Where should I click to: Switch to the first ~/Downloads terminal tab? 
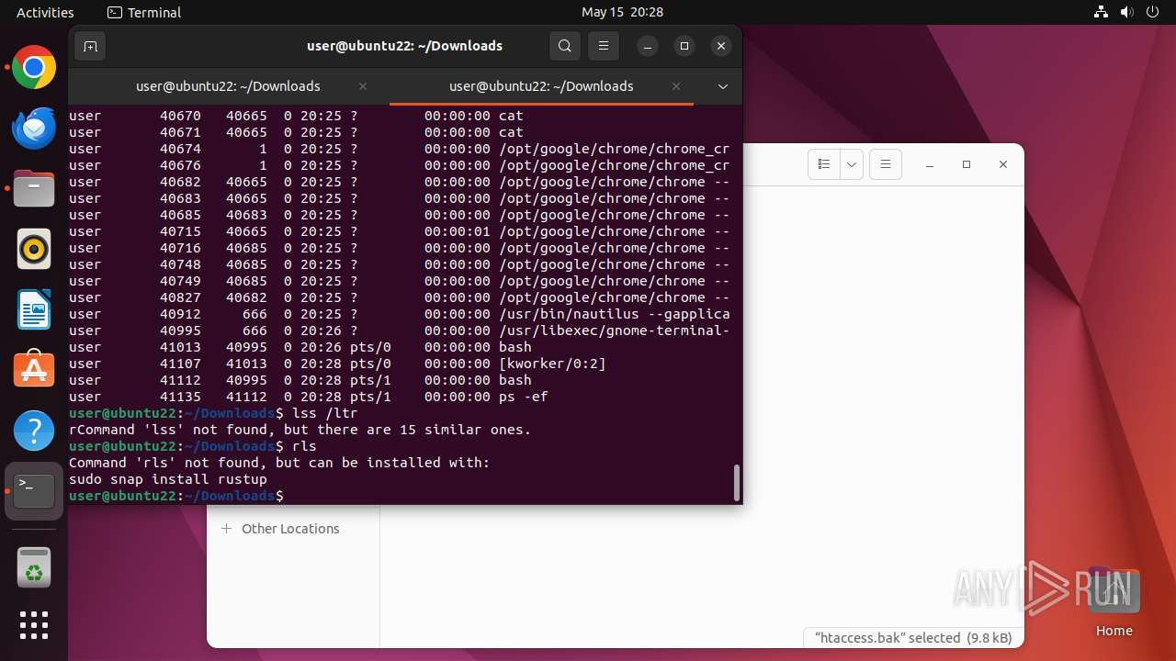(228, 86)
